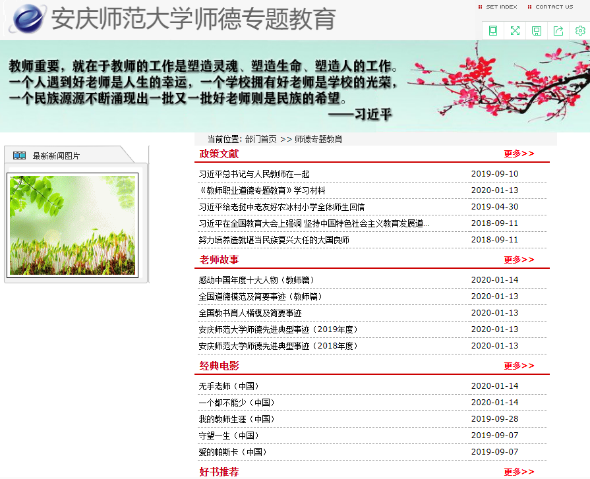Open article 习近平总书记与人民教师在一起
This screenshot has width=590, height=479.
pyautogui.click(x=254, y=174)
